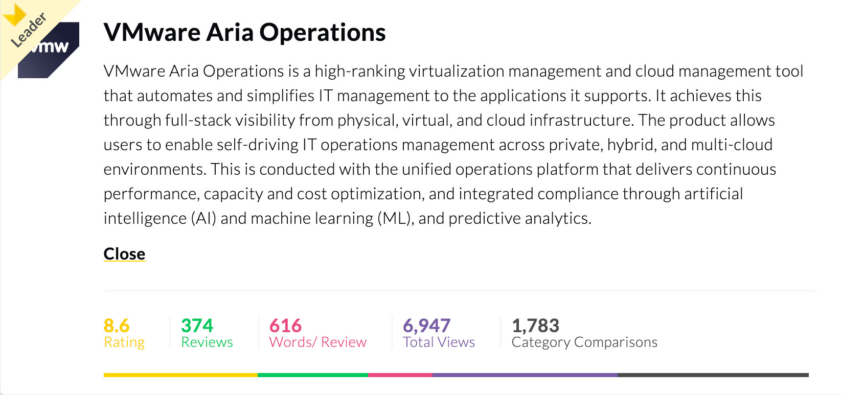Open the VMware Aria Operations title
The height and width of the screenshot is (395, 841).
244,32
